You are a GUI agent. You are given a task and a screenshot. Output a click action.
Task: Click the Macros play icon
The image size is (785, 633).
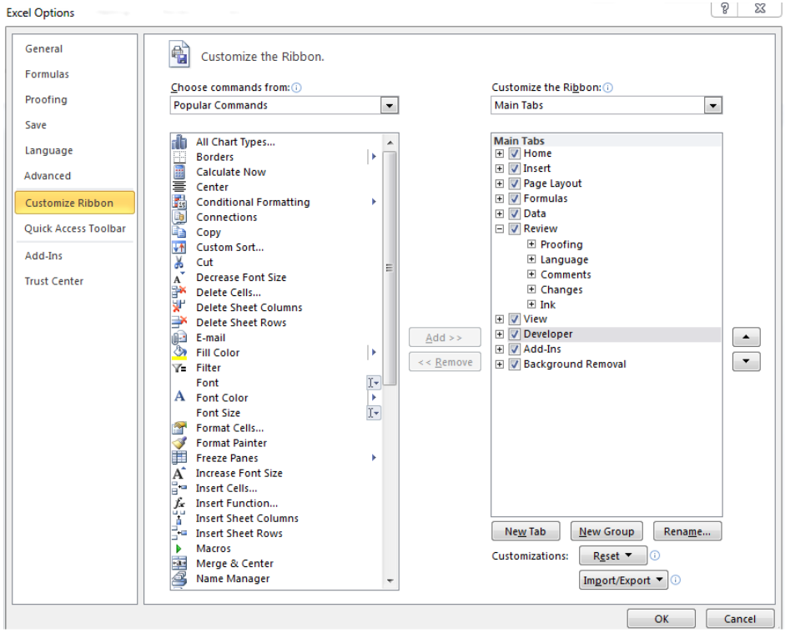tap(179, 549)
